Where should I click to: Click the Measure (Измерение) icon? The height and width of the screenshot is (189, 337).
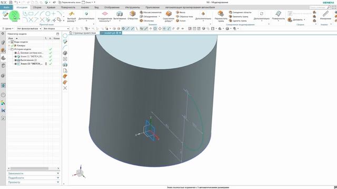pos(325,14)
